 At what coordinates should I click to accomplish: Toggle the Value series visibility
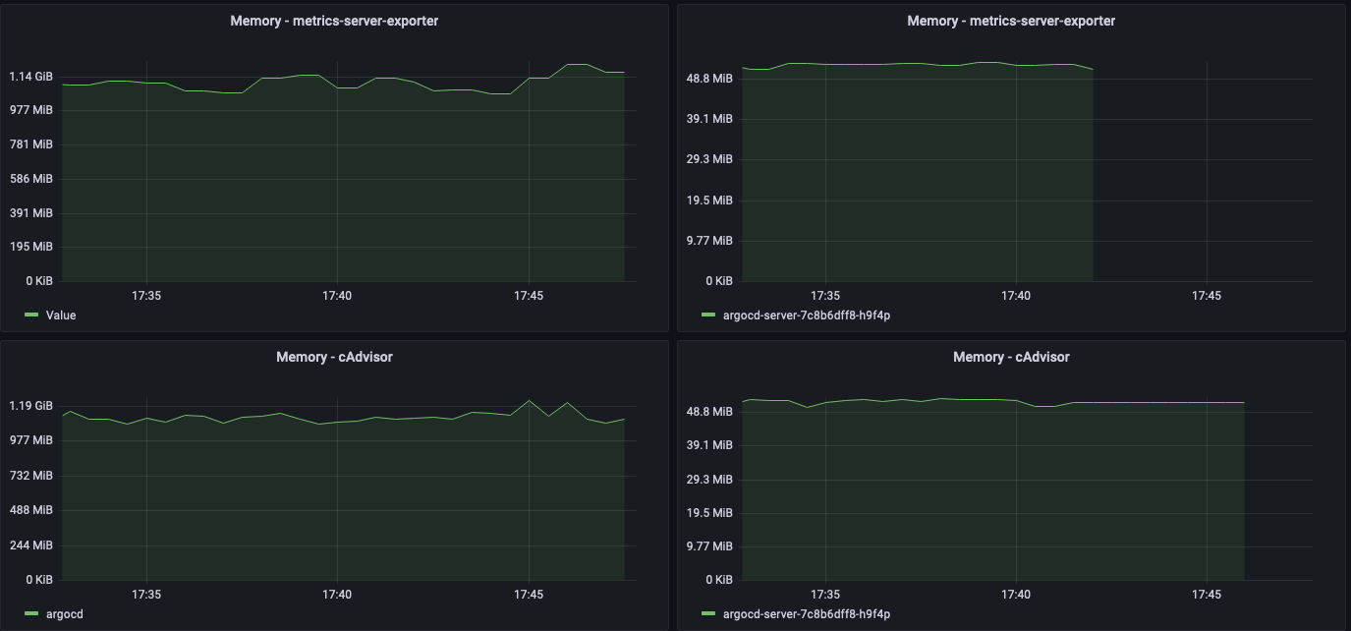pos(61,315)
